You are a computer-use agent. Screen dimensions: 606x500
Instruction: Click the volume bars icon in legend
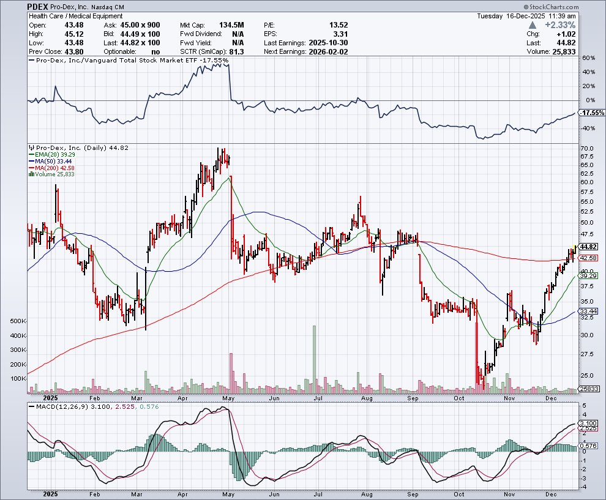[x=31, y=174]
